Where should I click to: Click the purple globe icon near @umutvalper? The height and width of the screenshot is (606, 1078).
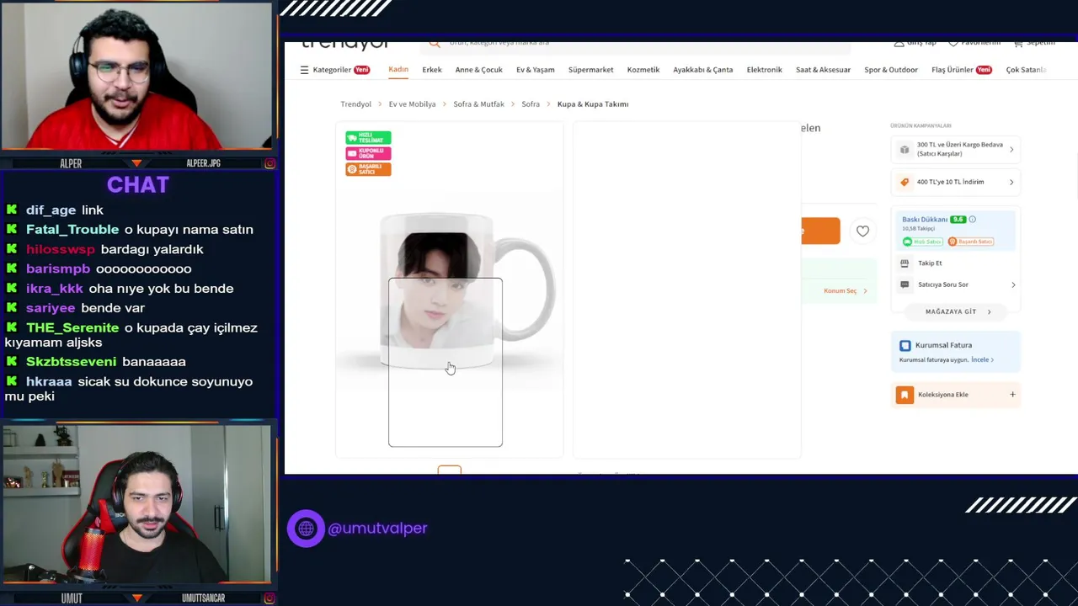(306, 529)
